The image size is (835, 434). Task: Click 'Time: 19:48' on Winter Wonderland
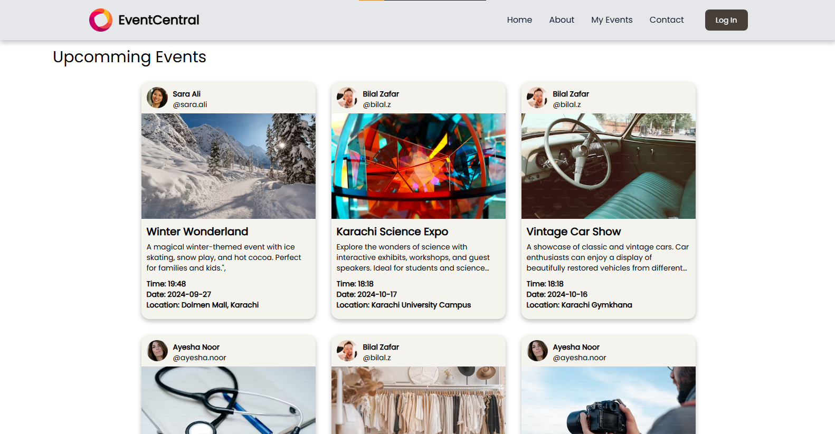(166, 284)
